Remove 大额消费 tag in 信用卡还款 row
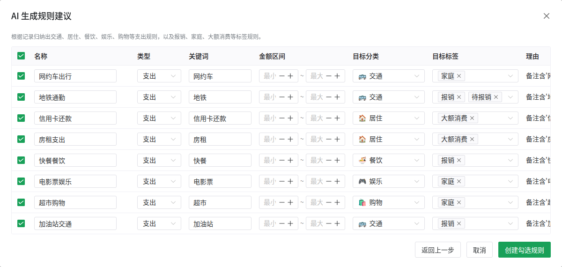This screenshot has width=562, height=267. coord(472,118)
